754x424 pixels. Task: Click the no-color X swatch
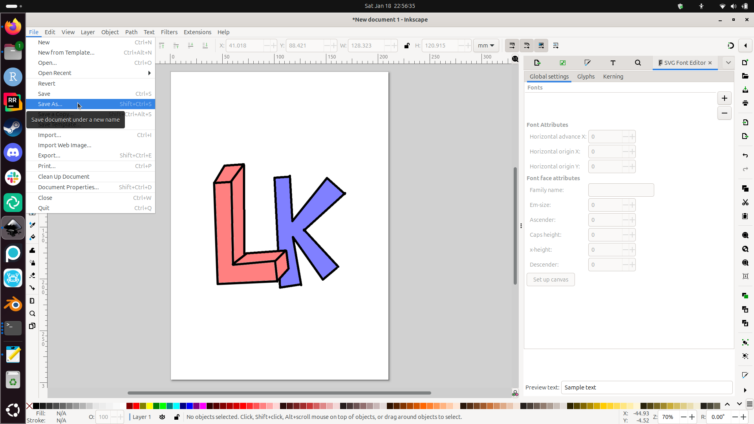(x=29, y=406)
